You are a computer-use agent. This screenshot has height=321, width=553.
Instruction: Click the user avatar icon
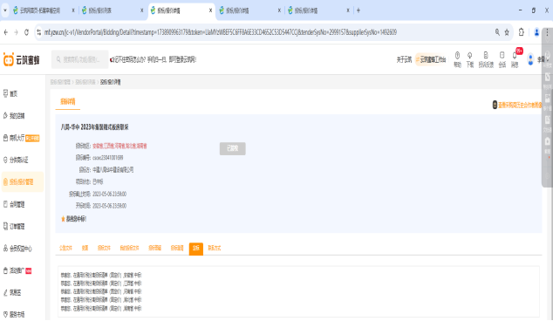click(x=530, y=59)
